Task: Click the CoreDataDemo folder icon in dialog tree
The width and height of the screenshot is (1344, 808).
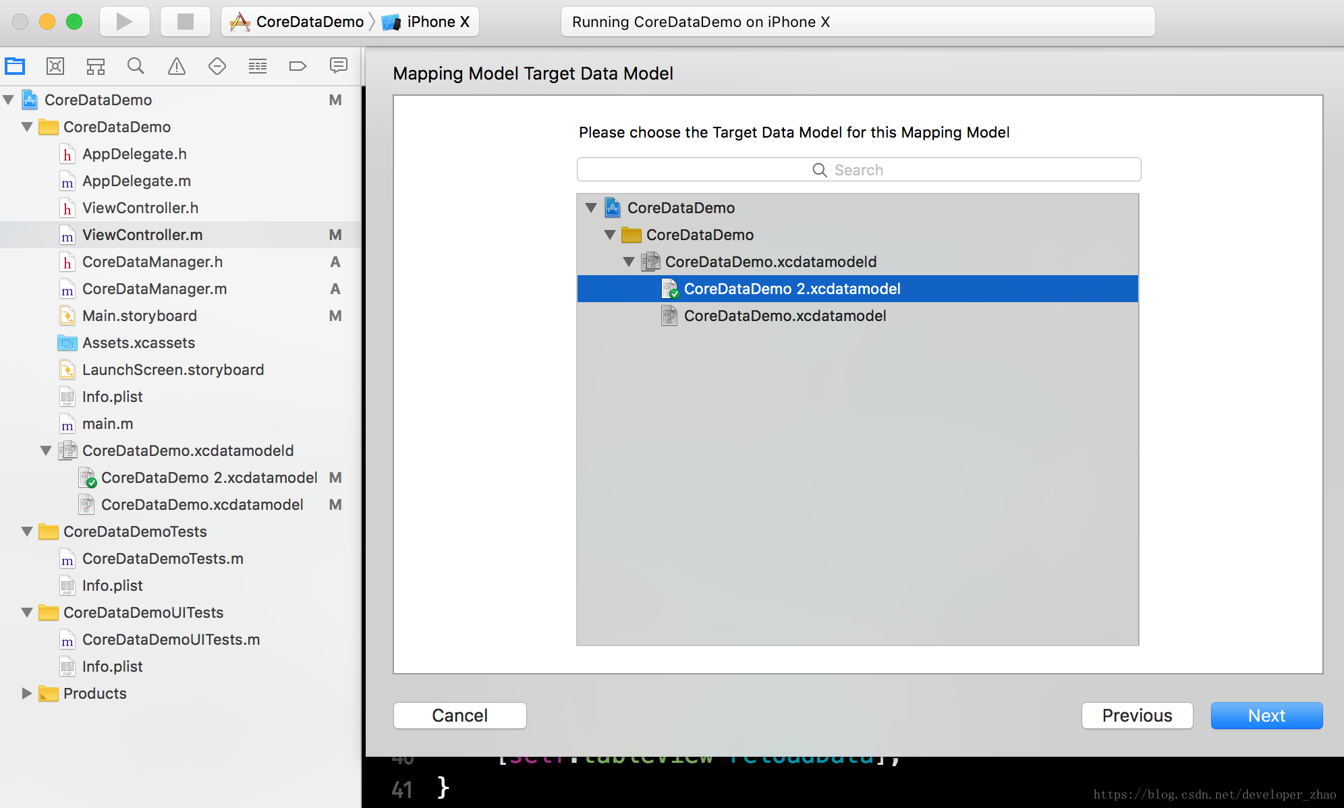Action: [x=632, y=235]
